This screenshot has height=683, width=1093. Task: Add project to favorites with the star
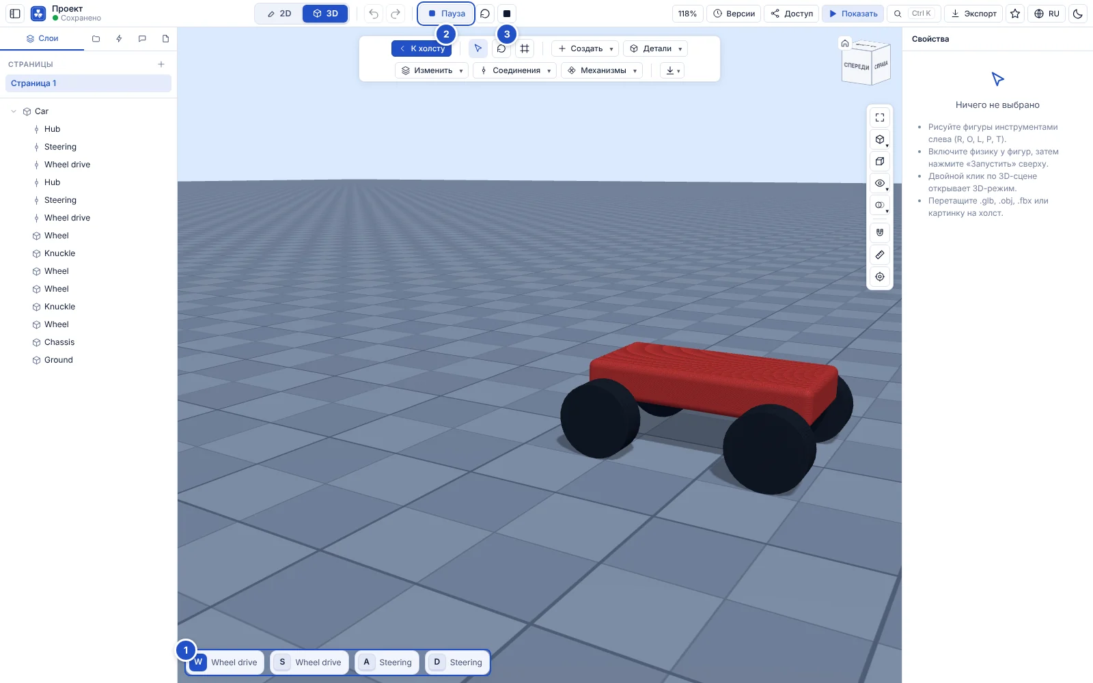(1015, 14)
